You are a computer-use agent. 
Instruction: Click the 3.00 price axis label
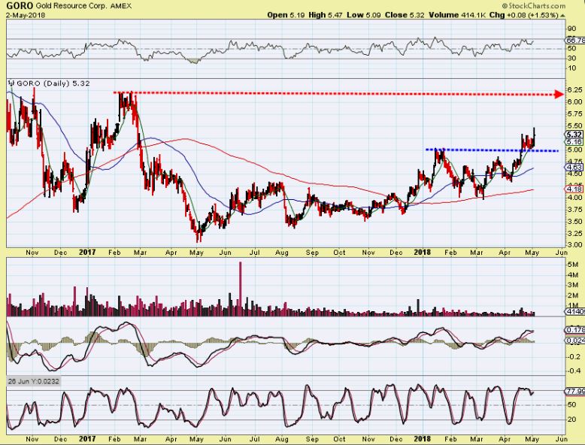[x=574, y=245]
